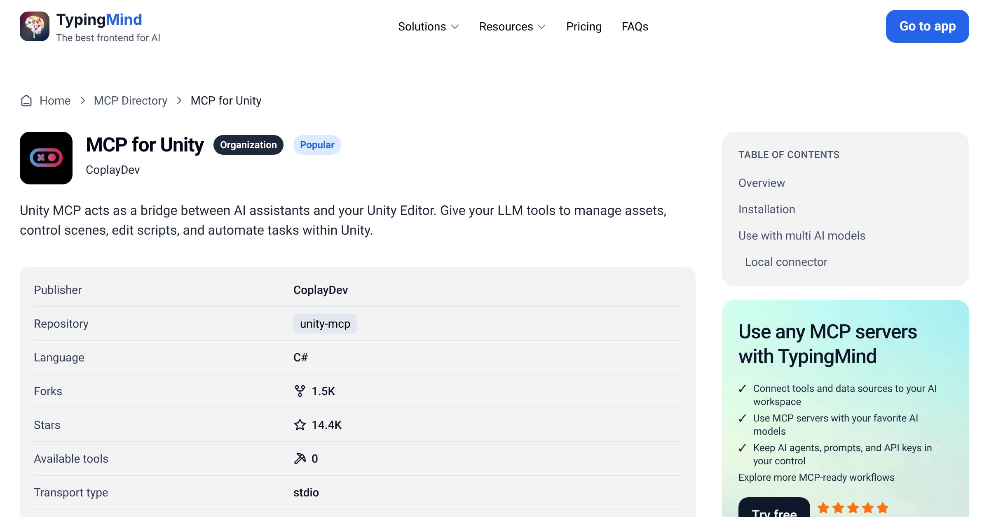The width and height of the screenshot is (989, 517).
Task: Expand the Solutions dropdown menu
Action: point(429,26)
